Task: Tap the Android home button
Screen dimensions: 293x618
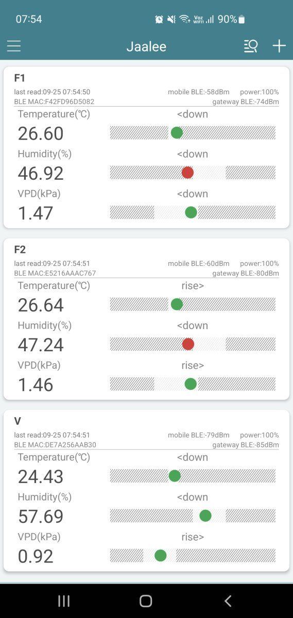Action: point(146,600)
